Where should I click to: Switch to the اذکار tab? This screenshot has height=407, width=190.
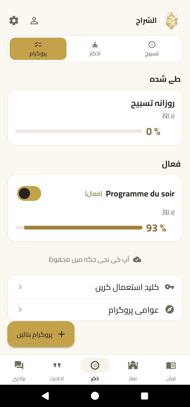tap(95, 49)
